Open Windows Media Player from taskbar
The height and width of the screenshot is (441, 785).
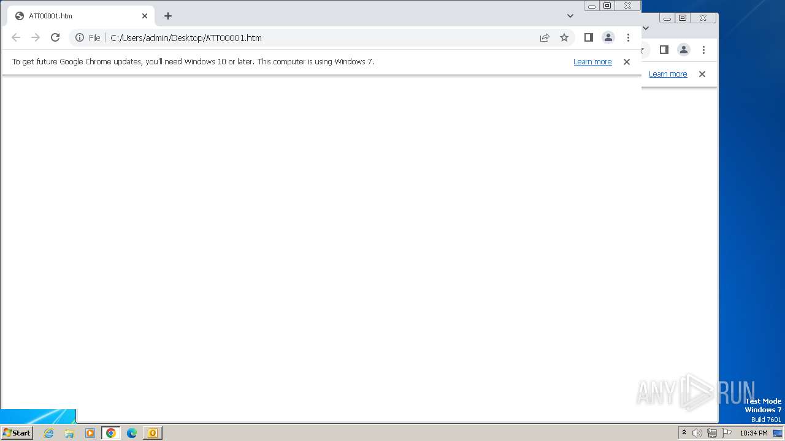[x=90, y=433]
